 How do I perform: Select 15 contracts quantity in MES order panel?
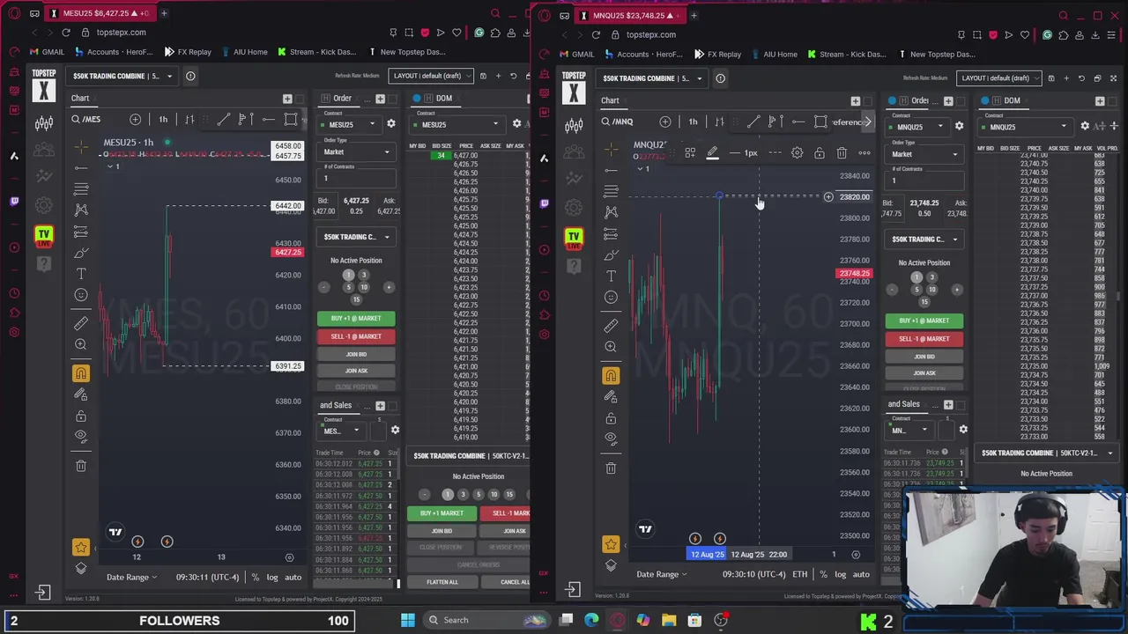pos(356,299)
